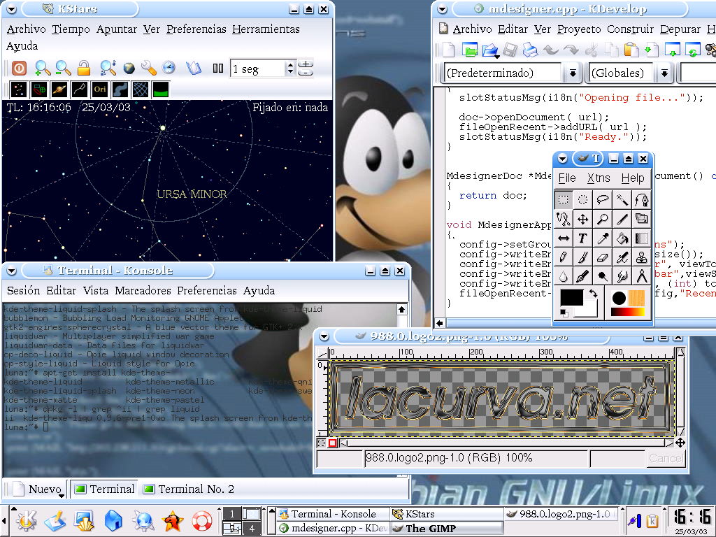Screen dimensions: 716x537
Task: Open the K menu launcher in panel
Action: [26, 520]
